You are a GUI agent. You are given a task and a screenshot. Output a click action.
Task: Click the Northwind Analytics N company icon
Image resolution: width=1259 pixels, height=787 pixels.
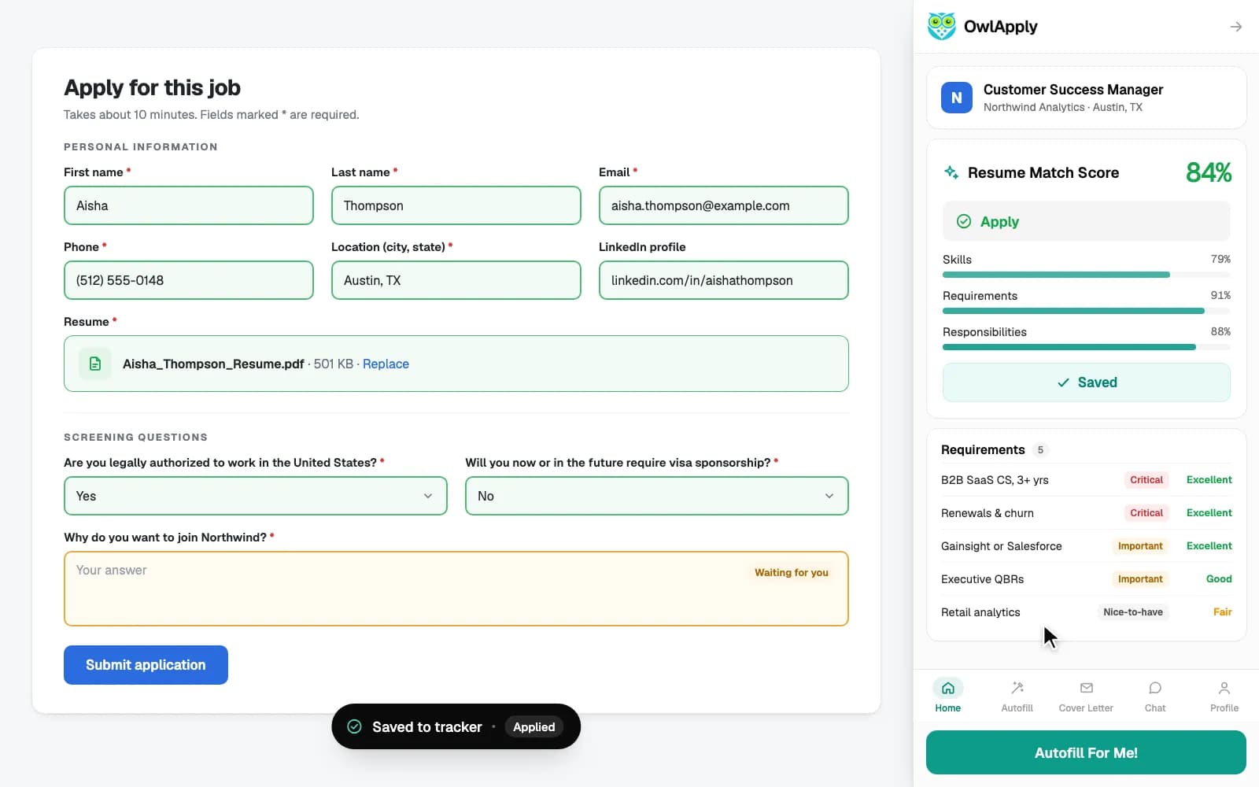click(957, 98)
